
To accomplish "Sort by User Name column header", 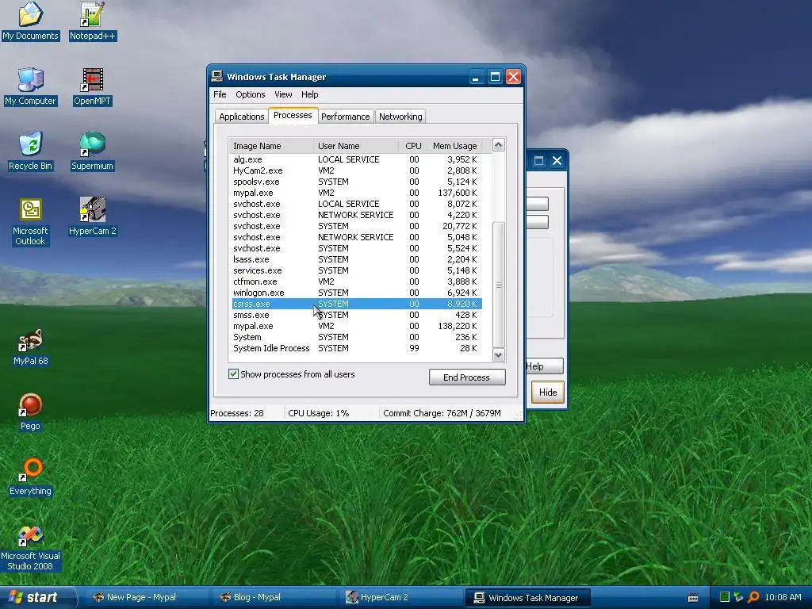I will pos(356,146).
